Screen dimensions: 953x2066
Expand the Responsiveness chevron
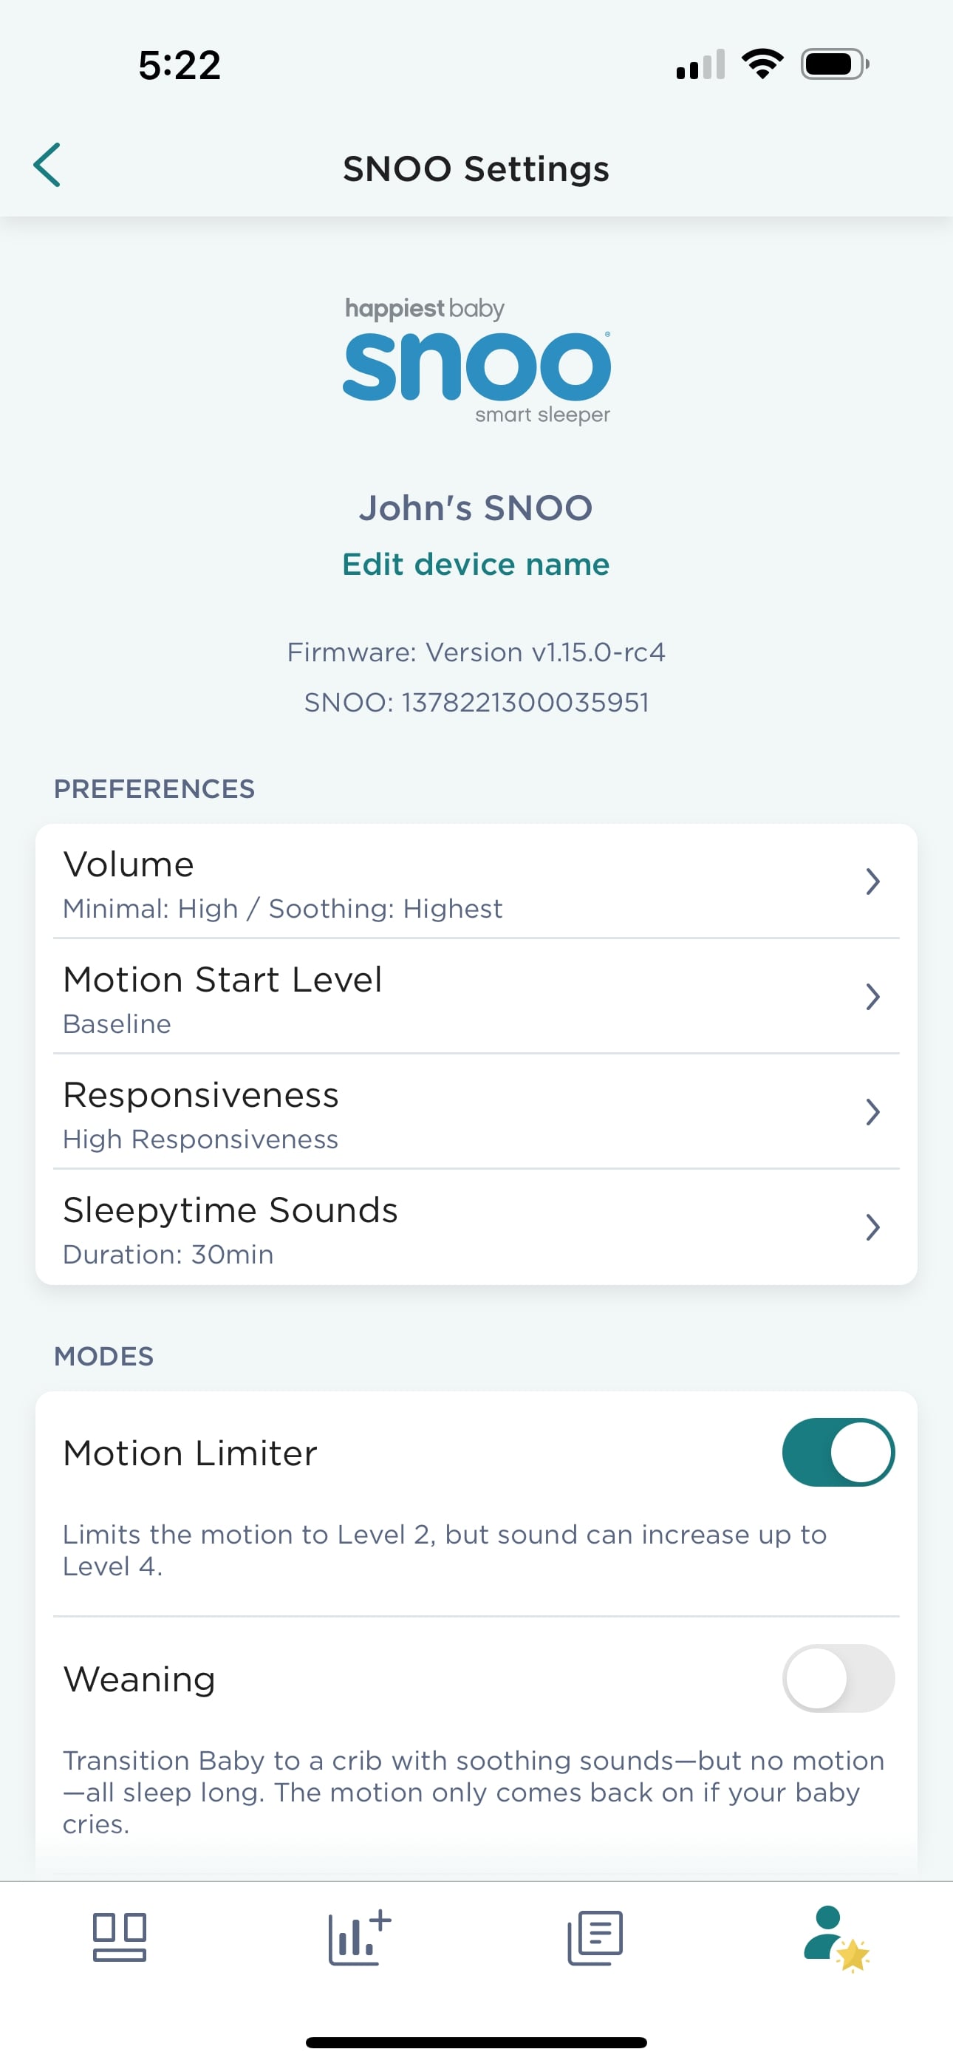coord(872,1112)
